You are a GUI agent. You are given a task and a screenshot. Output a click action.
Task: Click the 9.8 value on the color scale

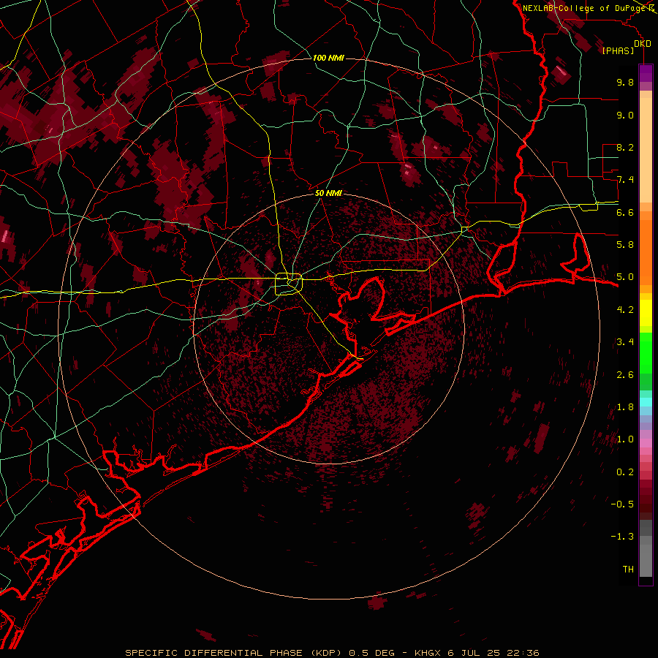[x=625, y=82]
